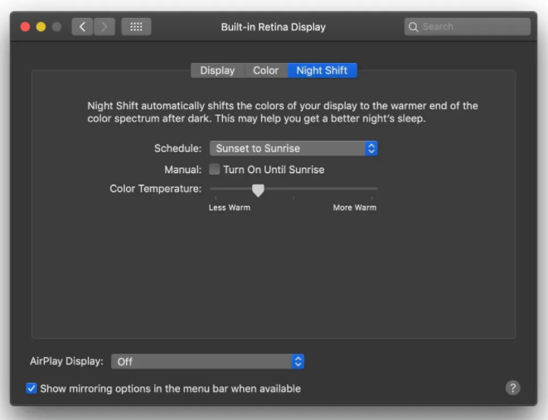
Task: Switch to the Display tab
Action: tap(217, 70)
